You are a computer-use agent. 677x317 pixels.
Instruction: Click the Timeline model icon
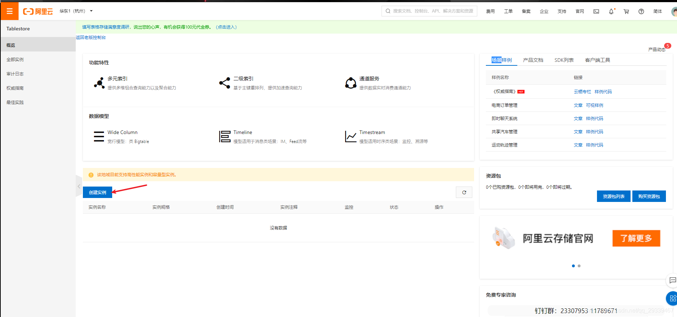pos(225,137)
